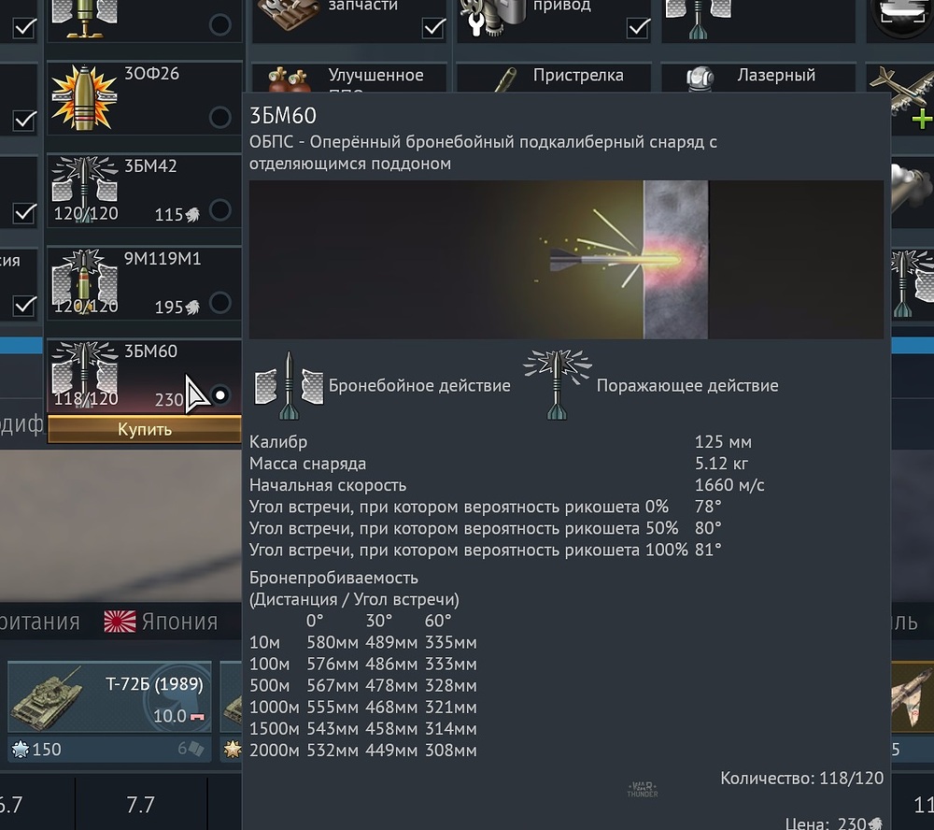The height and width of the screenshot is (830, 934).
Task: Toggle the checkbox left of the 3ОФ26 card
Action: point(24,120)
